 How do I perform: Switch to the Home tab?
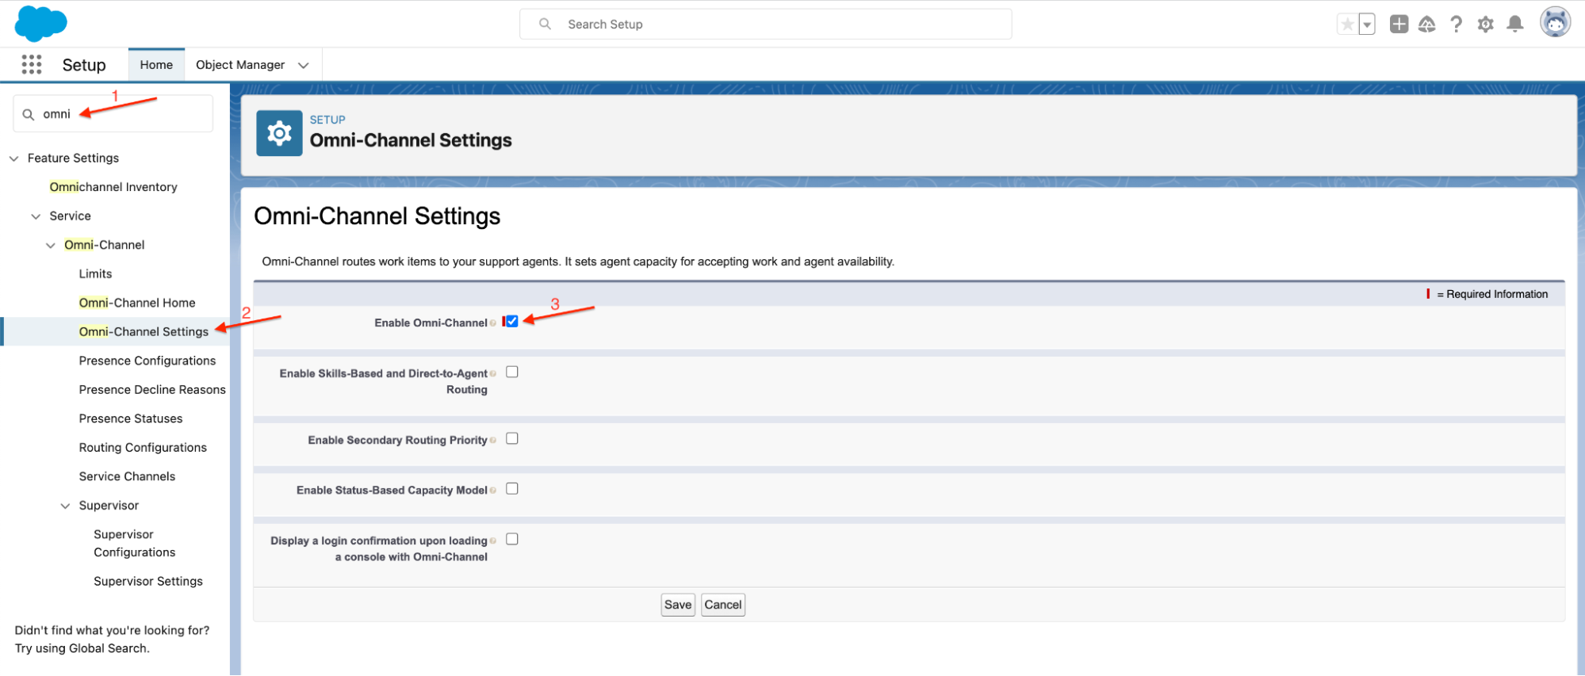(156, 65)
